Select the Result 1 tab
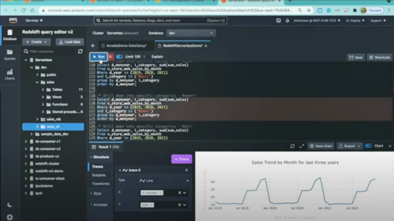Screen dimensions: 394x221 click(106, 147)
